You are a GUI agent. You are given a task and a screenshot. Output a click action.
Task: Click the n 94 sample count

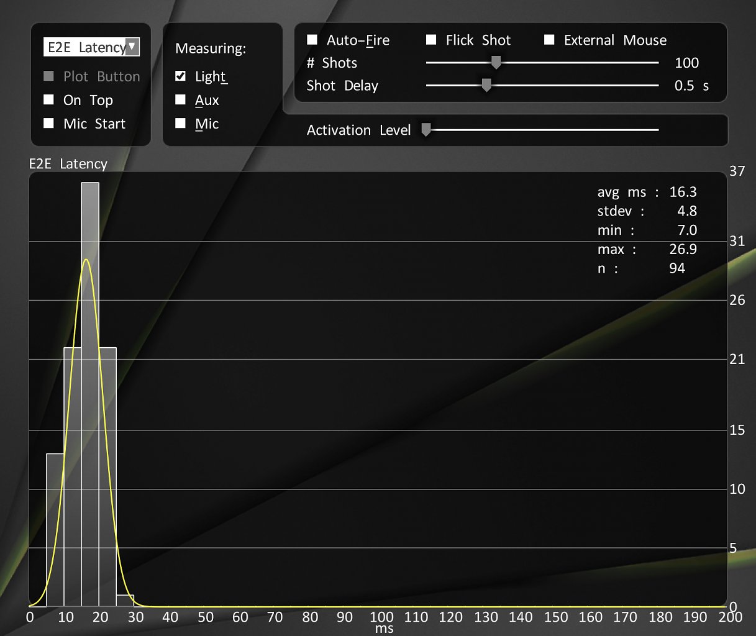[x=641, y=268]
